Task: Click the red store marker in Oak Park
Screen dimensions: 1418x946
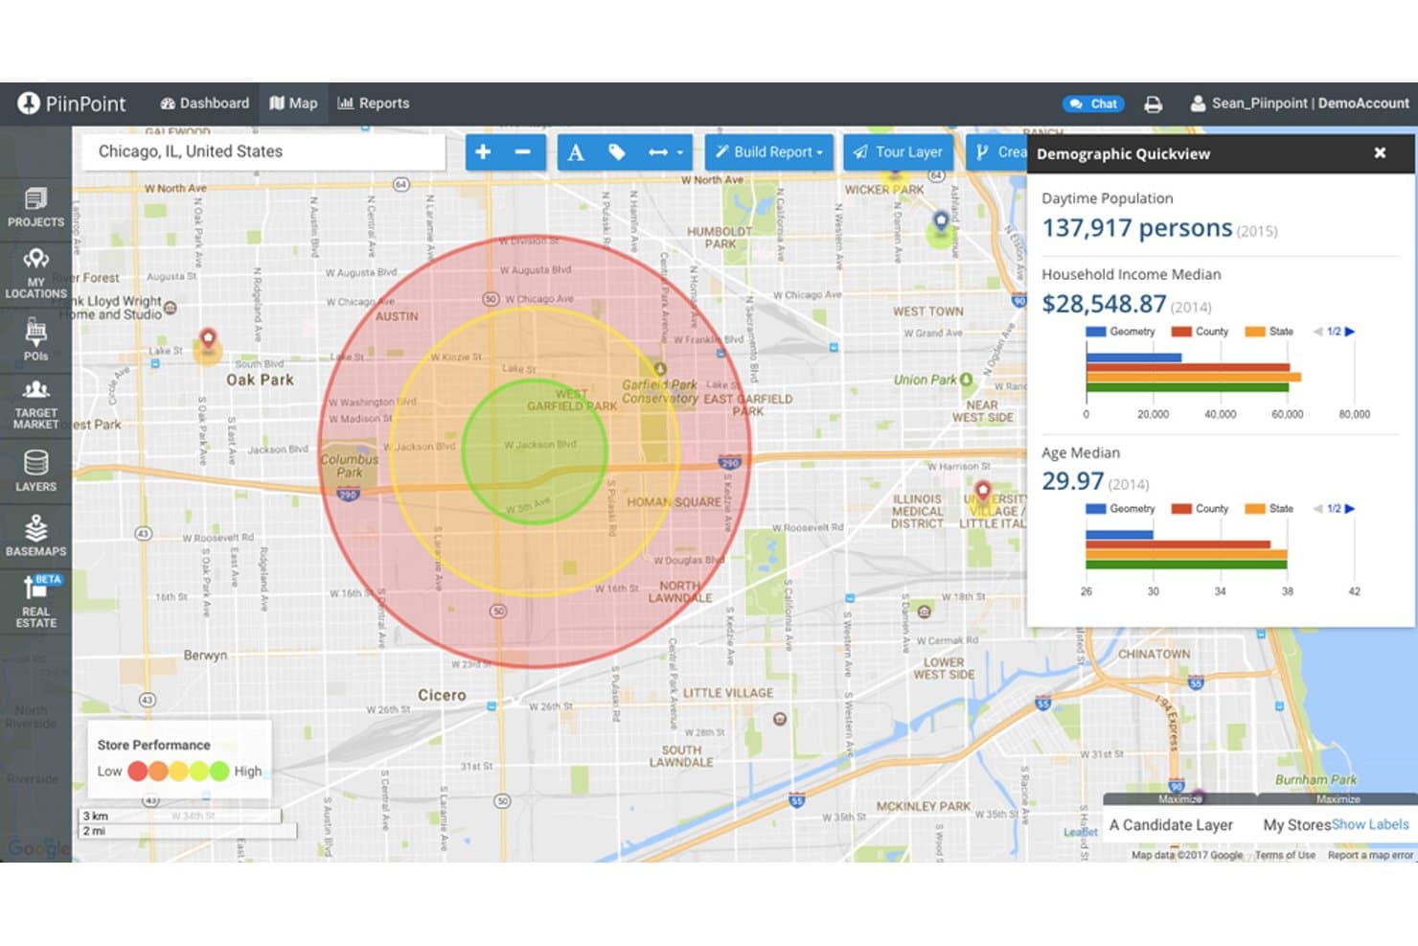Action: [208, 340]
